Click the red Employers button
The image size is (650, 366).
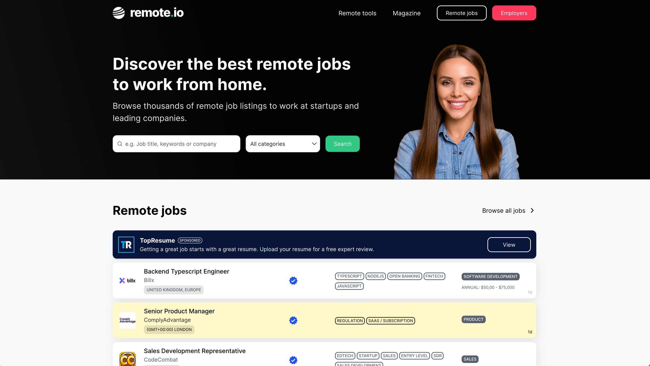514,13
